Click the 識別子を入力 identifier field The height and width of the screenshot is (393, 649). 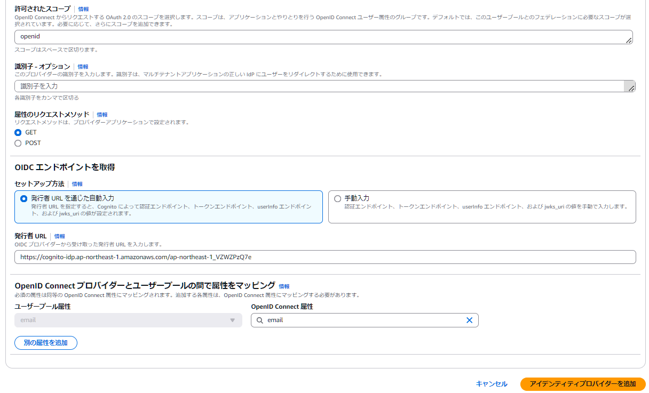click(x=325, y=86)
